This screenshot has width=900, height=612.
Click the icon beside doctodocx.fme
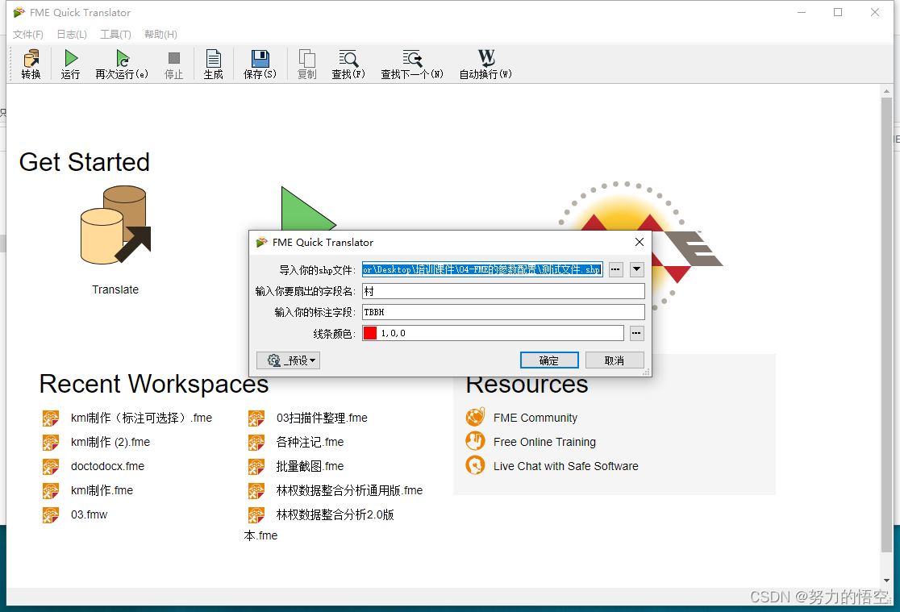coord(51,467)
